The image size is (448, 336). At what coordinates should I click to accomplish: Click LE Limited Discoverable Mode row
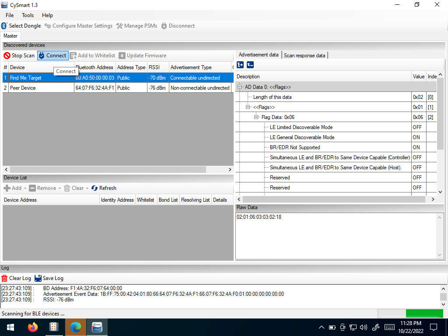click(x=336, y=127)
